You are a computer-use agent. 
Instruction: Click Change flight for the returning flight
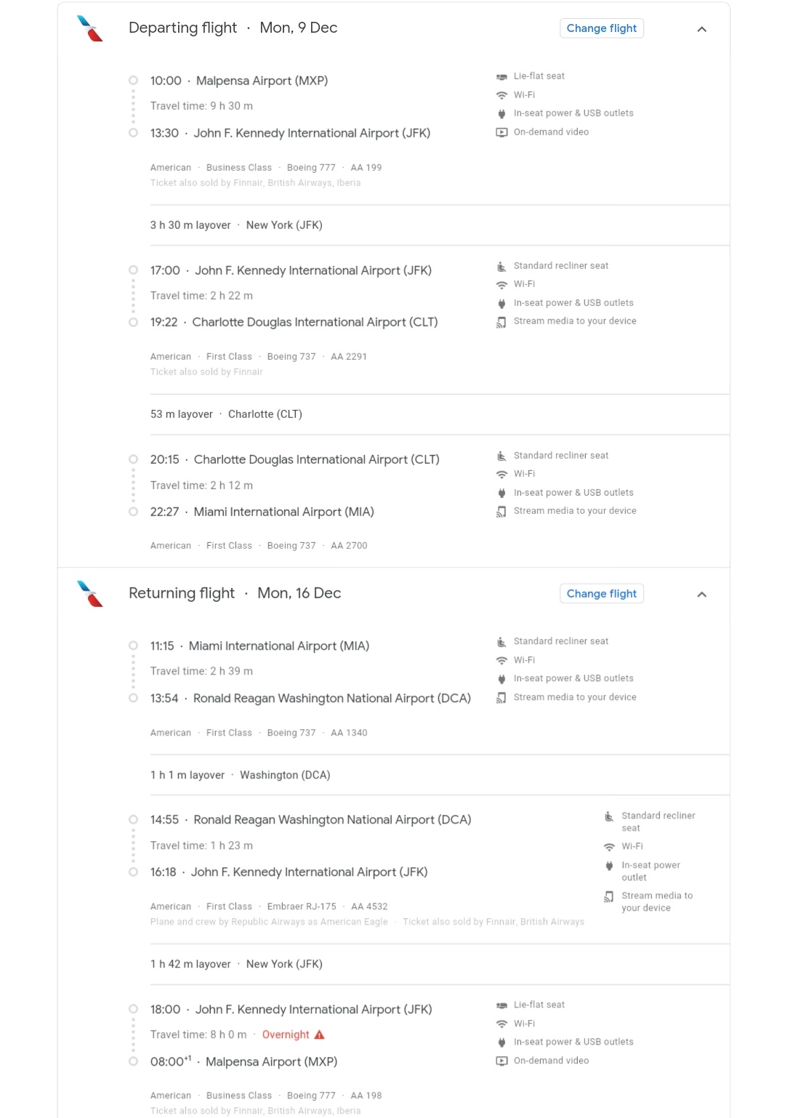601,594
